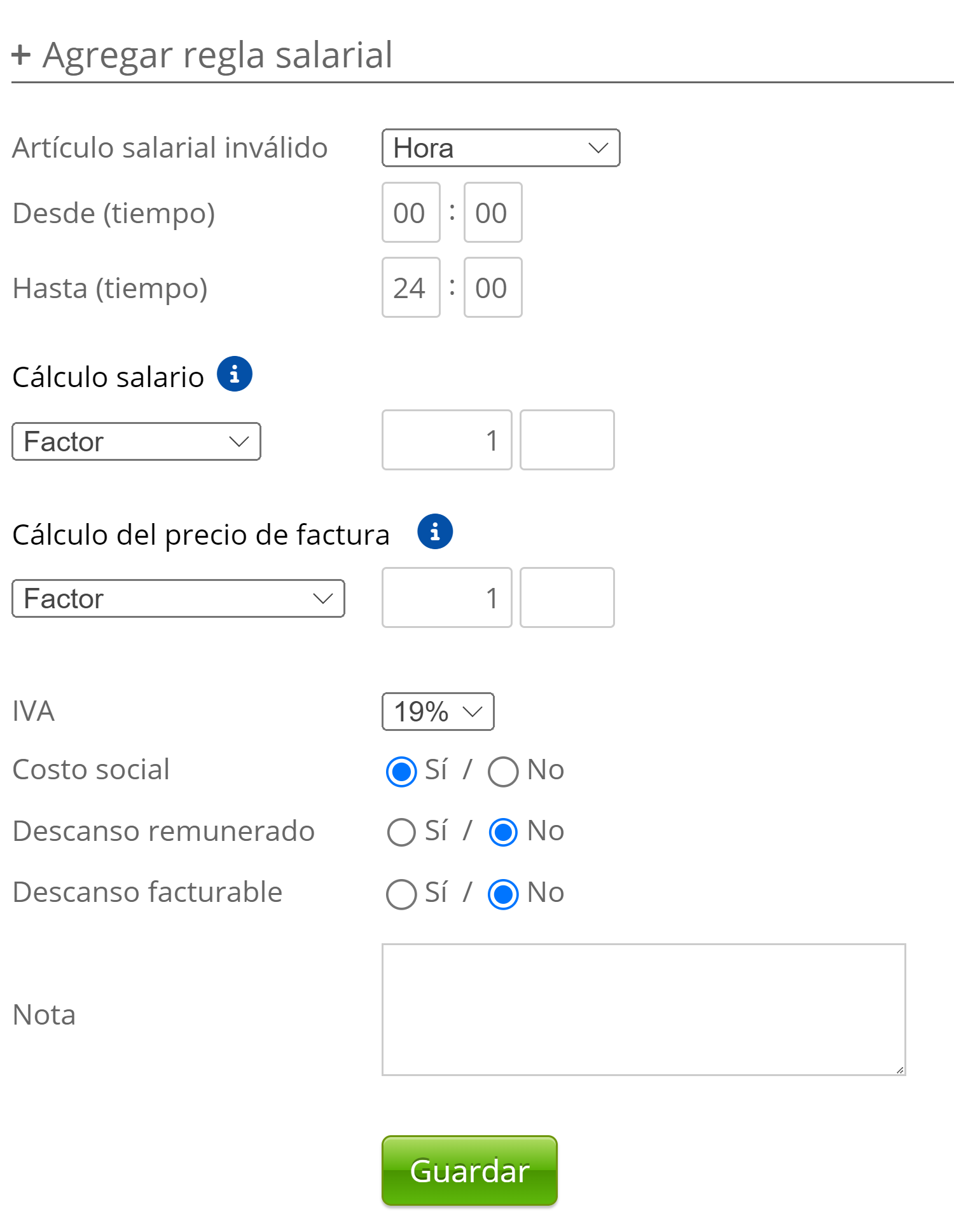Select Sí for Costo social
954x1228 pixels.
coord(401,772)
